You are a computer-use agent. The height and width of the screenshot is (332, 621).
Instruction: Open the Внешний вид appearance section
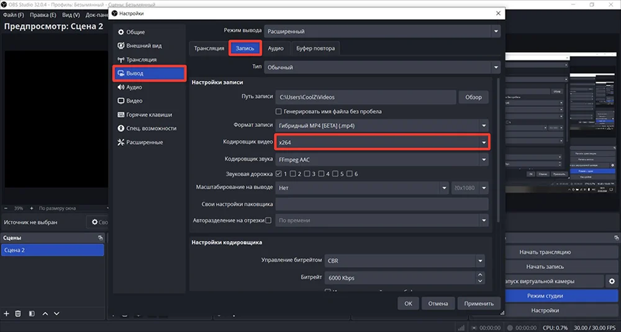tap(149, 46)
